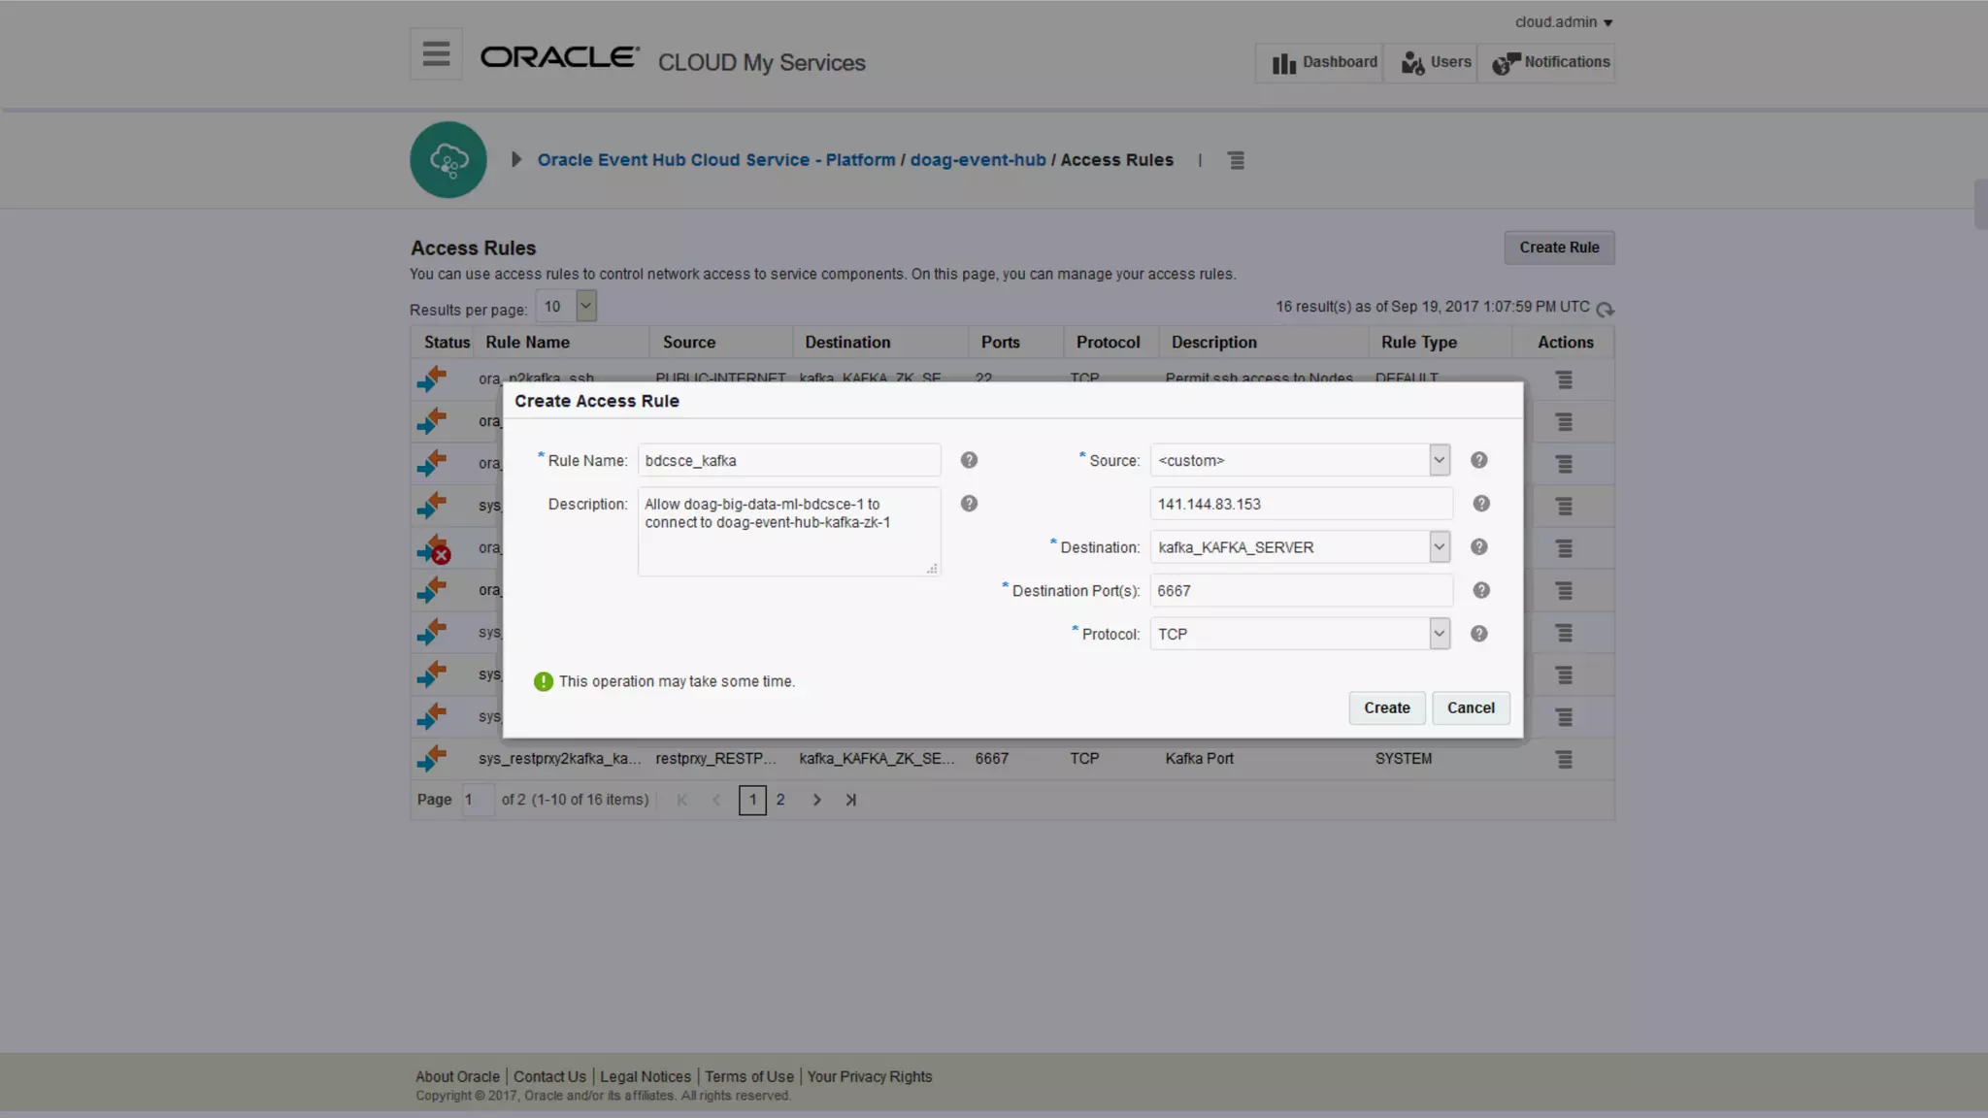Open Your Privacy Rights footer link
This screenshot has height=1118, width=1988.
click(x=869, y=1076)
